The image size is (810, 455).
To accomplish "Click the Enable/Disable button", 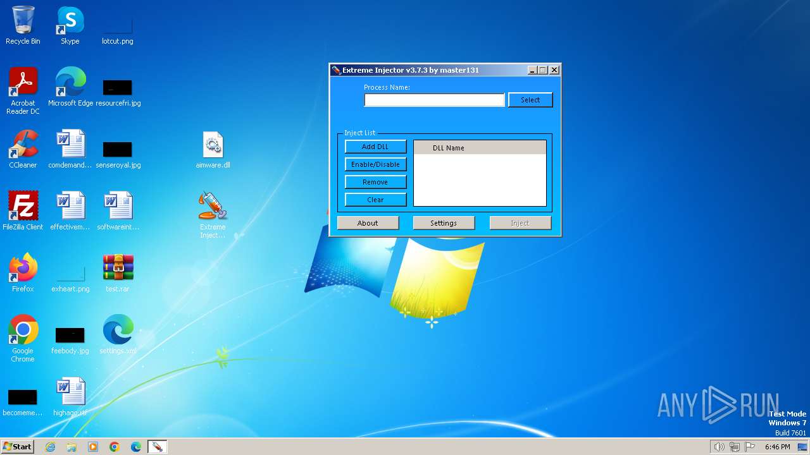I will point(375,164).
